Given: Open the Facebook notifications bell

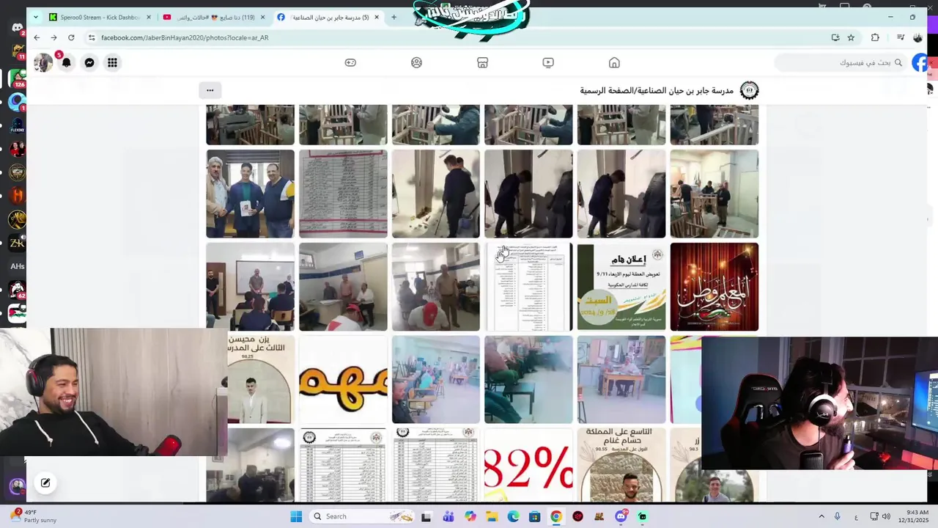Looking at the screenshot, I should tap(66, 63).
